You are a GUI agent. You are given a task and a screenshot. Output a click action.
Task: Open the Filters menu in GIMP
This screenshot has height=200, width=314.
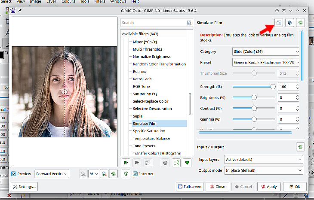[99, 2]
